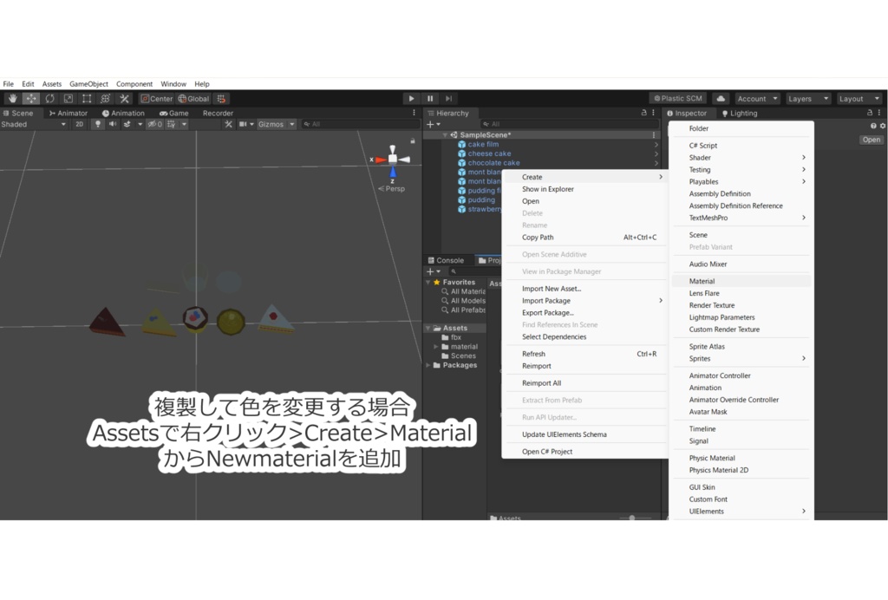Switch to the Recorder tab
This screenshot has height=600, width=888.
coord(218,114)
